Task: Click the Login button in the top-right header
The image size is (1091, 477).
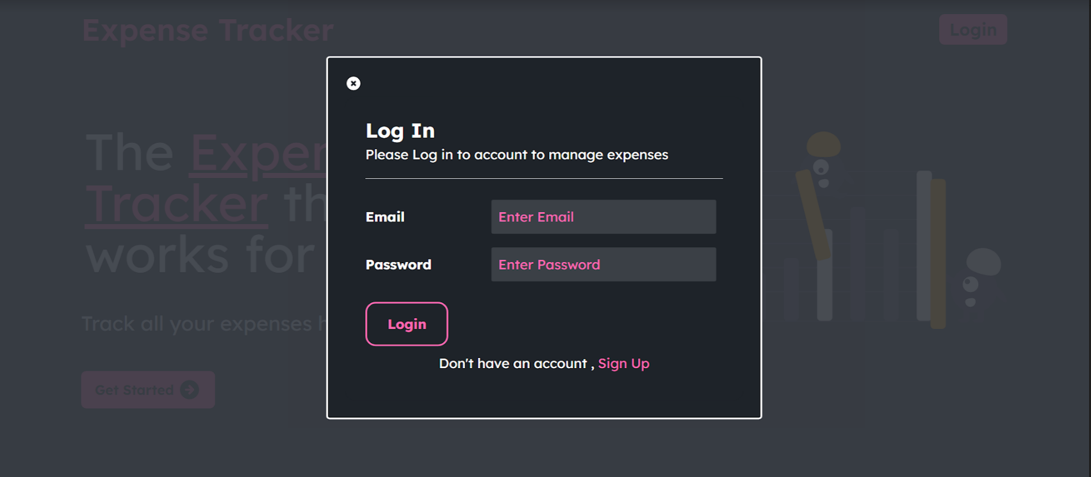Action: 972,29
